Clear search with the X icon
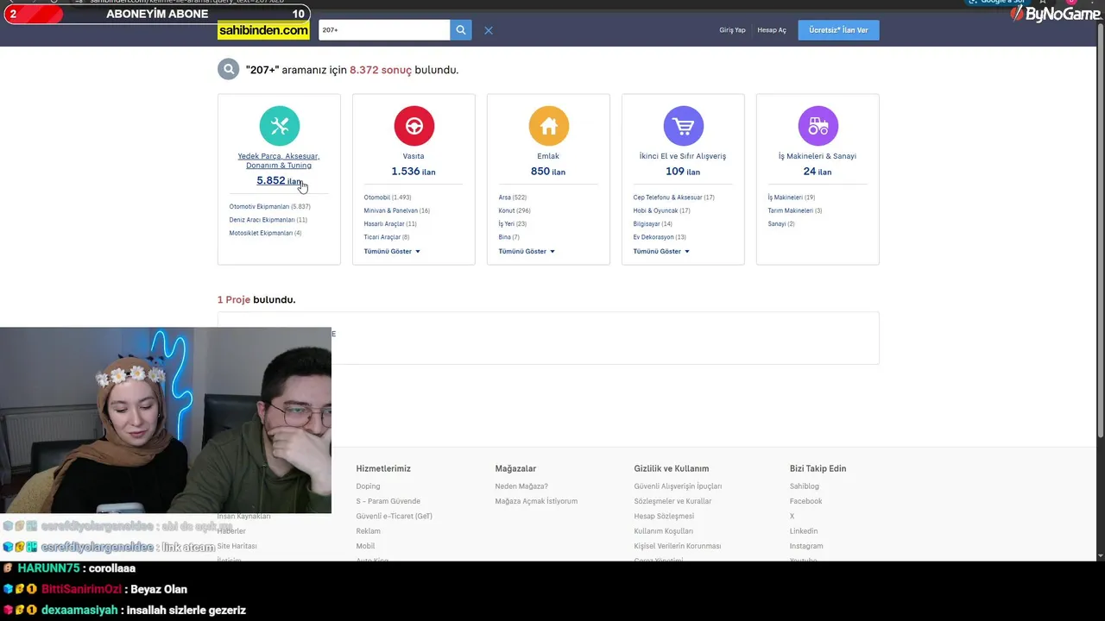 [x=489, y=30]
